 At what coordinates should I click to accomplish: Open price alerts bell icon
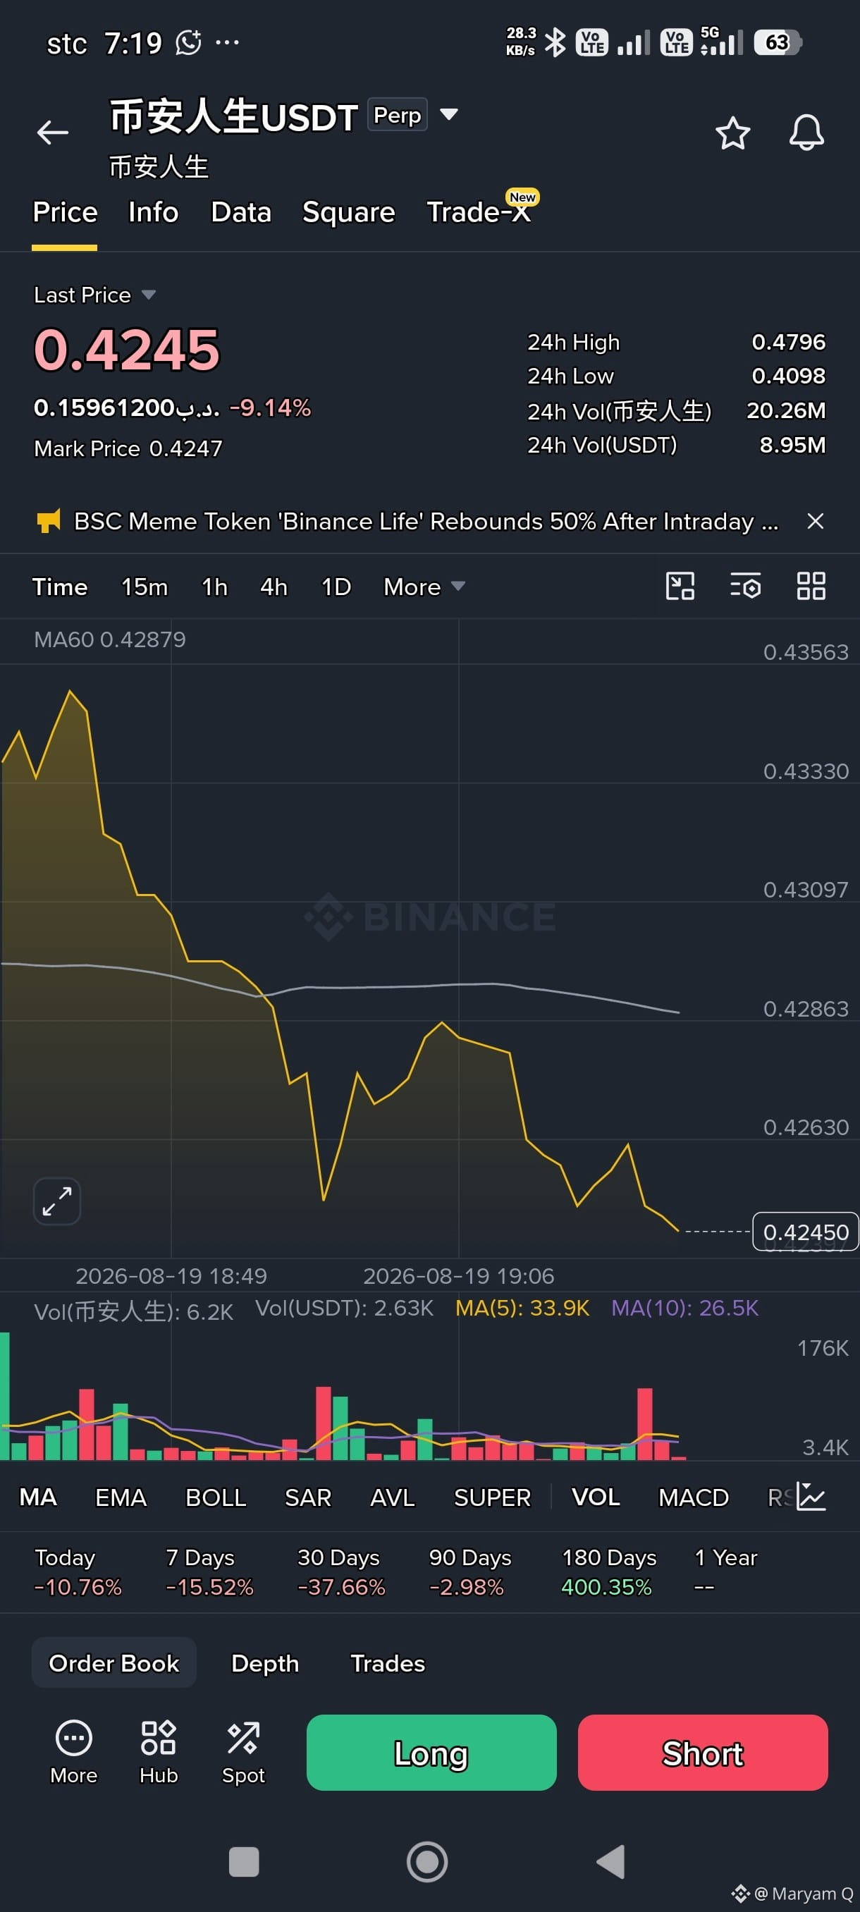[806, 133]
